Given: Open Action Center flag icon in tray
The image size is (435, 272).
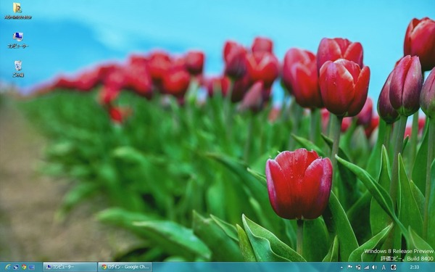Looking at the screenshot, I should 350,267.
